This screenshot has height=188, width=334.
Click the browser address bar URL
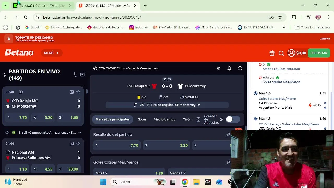[x=92, y=17]
